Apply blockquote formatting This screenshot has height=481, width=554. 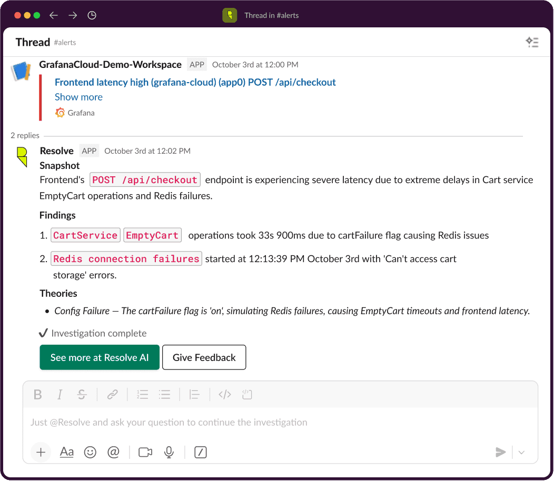[194, 394]
